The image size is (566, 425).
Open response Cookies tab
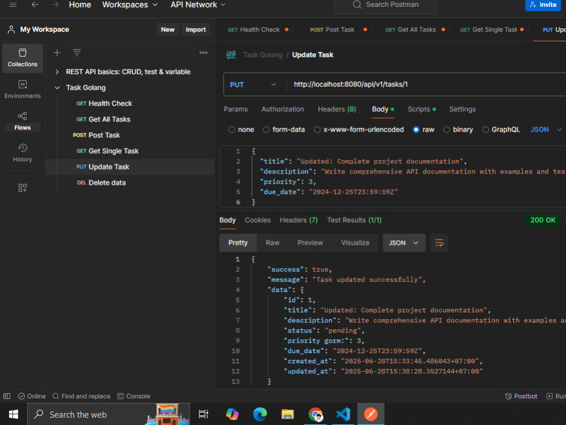coord(258,220)
